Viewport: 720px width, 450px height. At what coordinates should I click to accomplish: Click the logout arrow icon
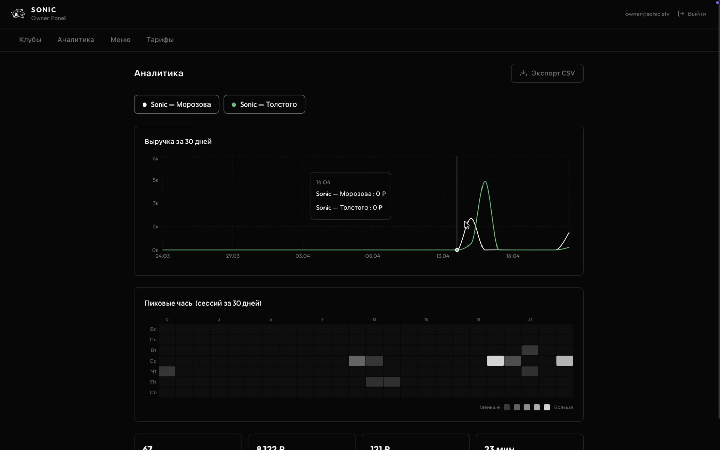coord(681,14)
